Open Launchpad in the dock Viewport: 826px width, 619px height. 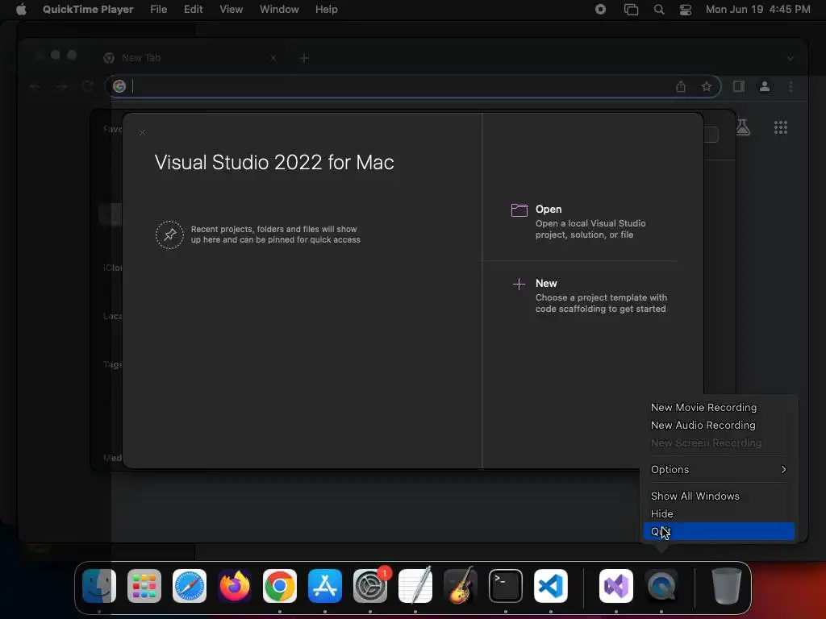pyautogui.click(x=144, y=586)
